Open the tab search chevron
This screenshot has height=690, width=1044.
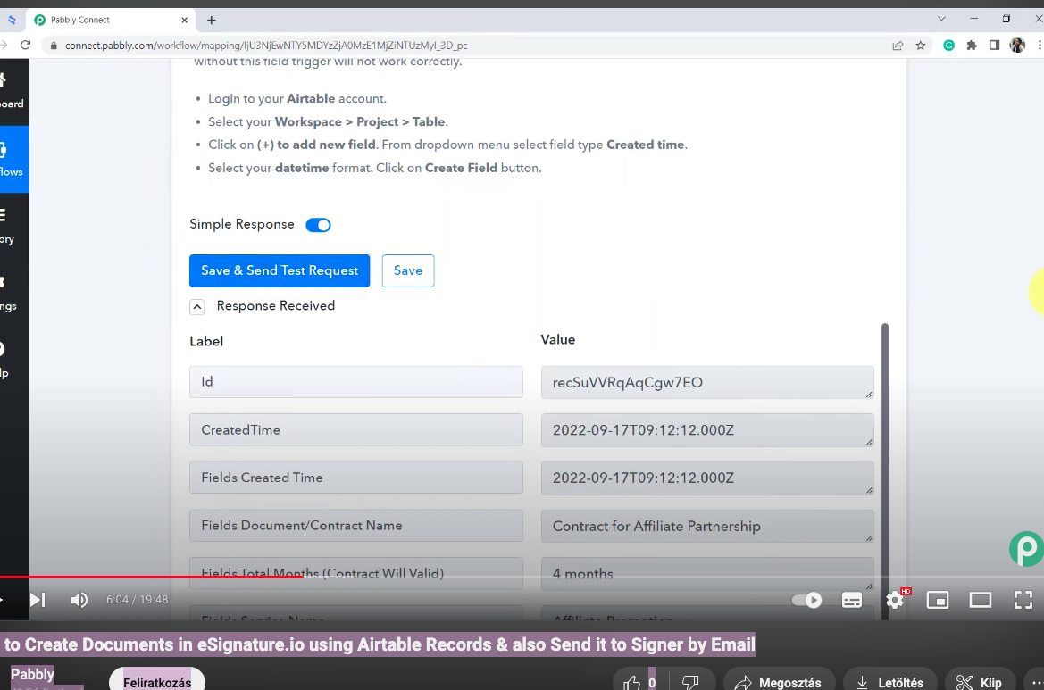click(x=941, y=19)
